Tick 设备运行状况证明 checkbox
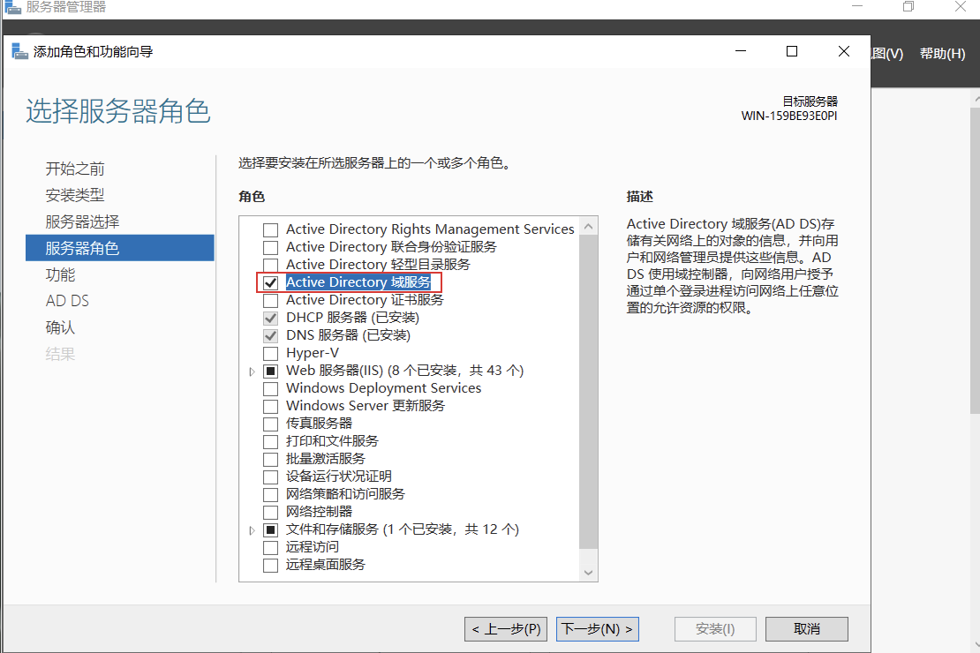 (x=271, y=477)
